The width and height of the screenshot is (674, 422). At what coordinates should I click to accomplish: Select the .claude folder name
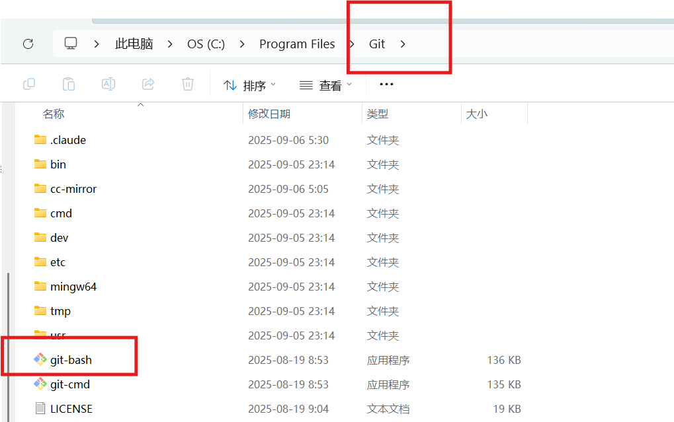68,140
